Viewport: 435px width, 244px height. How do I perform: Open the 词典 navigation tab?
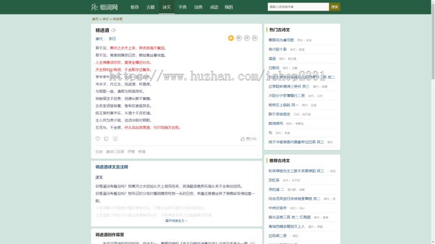tap(198, 7)
